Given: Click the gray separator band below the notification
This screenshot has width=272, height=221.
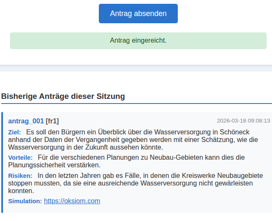Looking at the screenshot, I should pos(136,68).
